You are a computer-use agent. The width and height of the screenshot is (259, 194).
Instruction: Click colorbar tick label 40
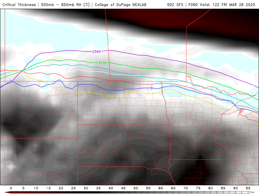point(111,188)
